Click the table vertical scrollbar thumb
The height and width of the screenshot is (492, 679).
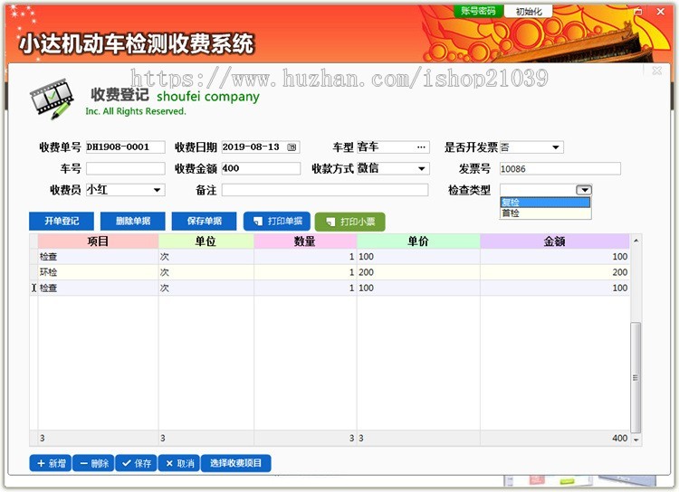point(636,377)
